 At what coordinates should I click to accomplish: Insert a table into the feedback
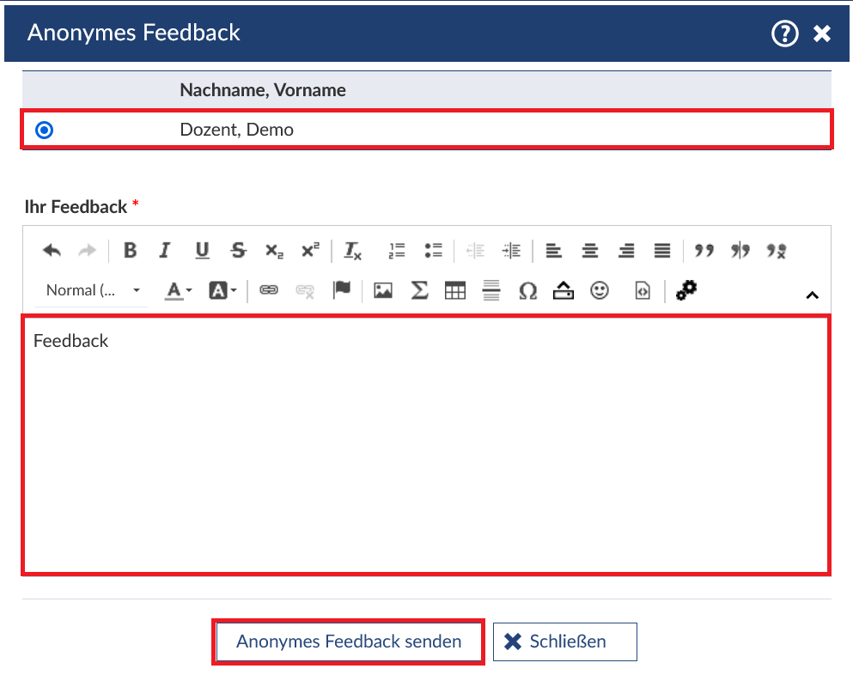tap(454, 291)
